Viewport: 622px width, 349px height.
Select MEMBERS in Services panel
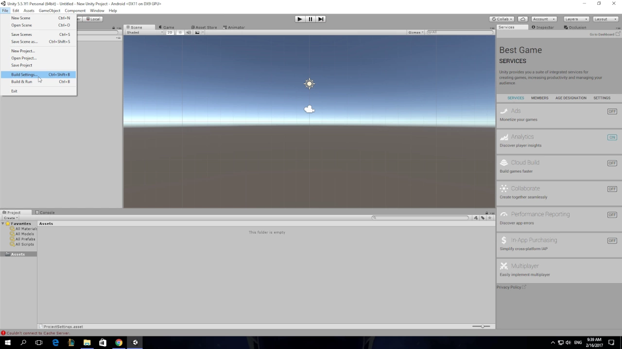(x=539, y=98)
